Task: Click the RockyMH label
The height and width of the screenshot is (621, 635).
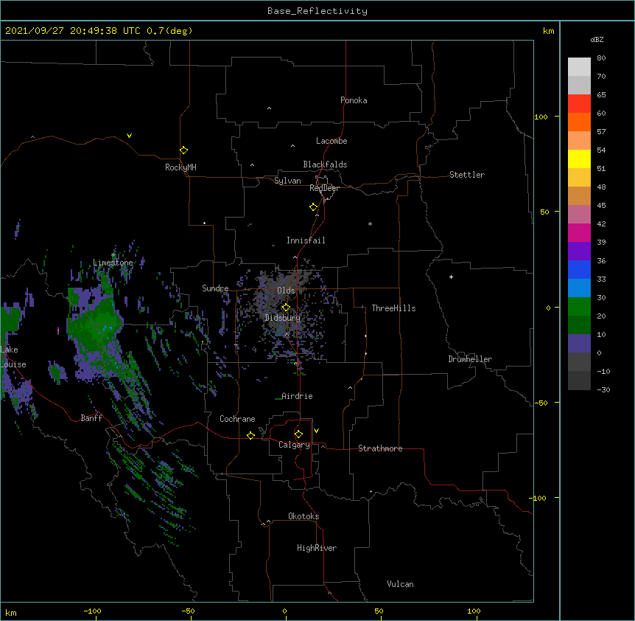Action: click(x=180, y=167)
